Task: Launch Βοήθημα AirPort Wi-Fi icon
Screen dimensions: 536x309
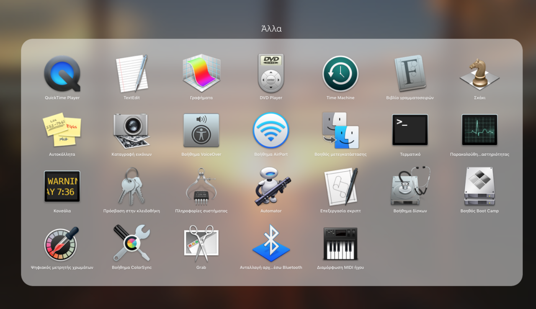Action: tap(271, 130)
